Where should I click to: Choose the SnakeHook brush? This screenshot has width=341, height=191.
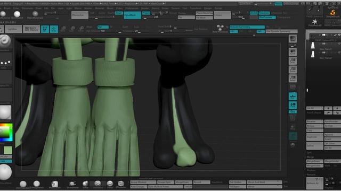pos(72,185)
